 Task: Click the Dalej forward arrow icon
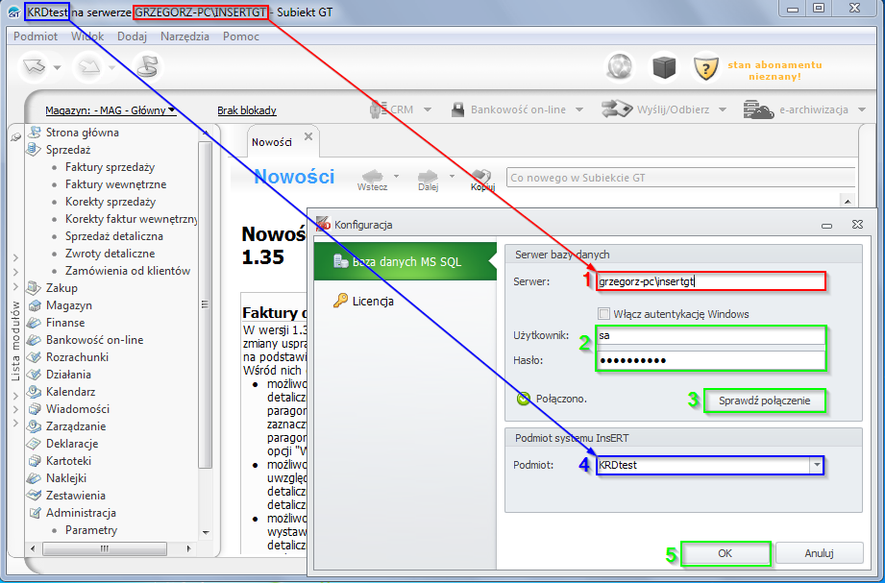click(428, 176)
